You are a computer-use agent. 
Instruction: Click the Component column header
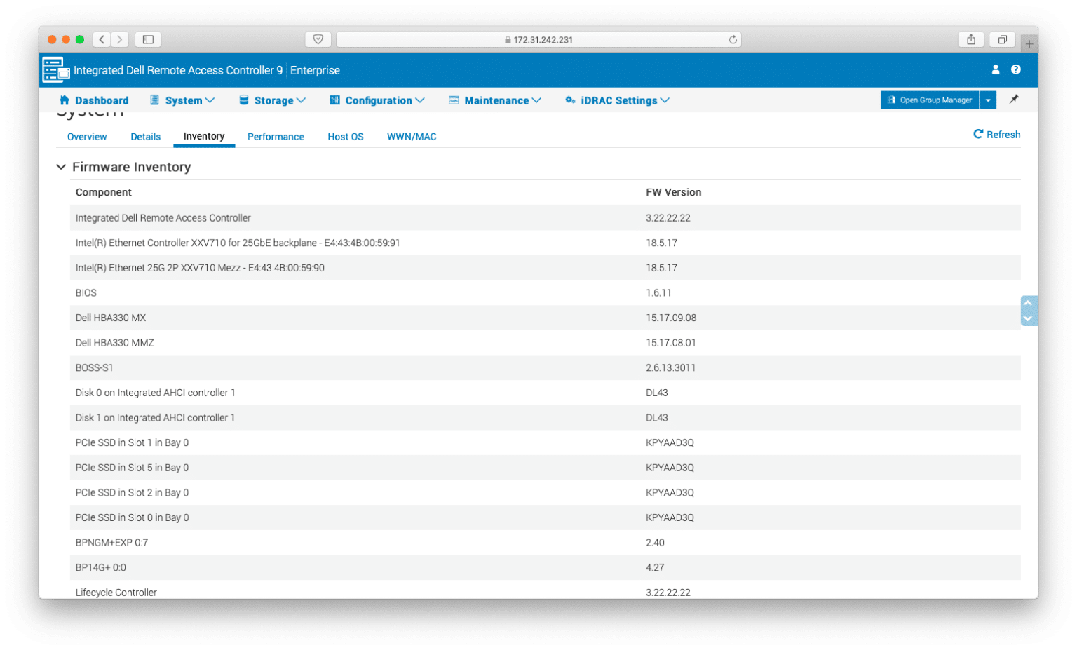pyautogui.click(x=104, y=192)
